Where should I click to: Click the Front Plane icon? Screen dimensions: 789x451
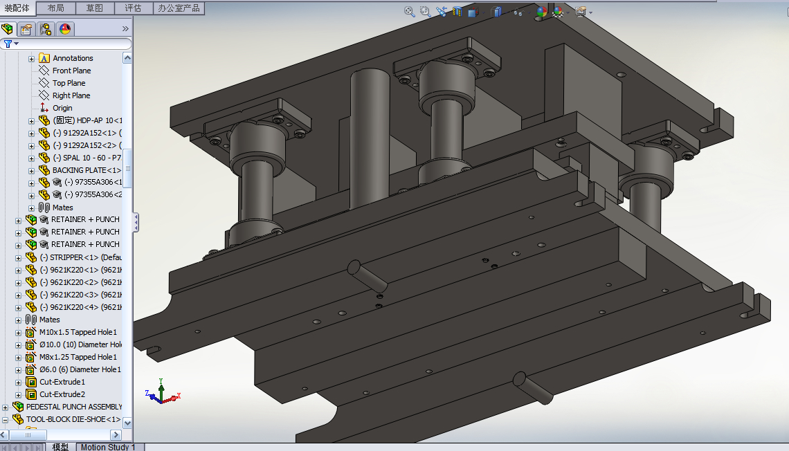coord(44,71)
